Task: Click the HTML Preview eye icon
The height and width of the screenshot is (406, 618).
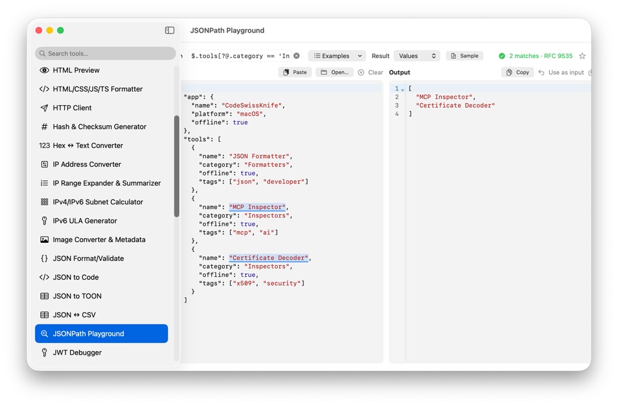Action: [x=44, y=70]
